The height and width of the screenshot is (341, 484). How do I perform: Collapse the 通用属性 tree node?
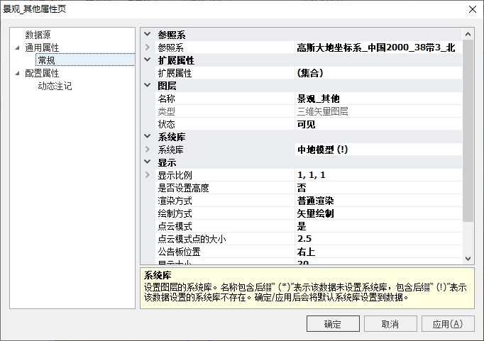click(18, 47)
